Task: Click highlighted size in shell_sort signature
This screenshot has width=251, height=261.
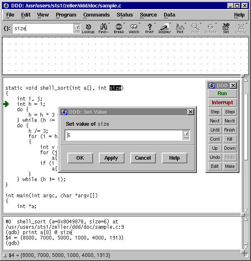Action: (x=115, y=88)
